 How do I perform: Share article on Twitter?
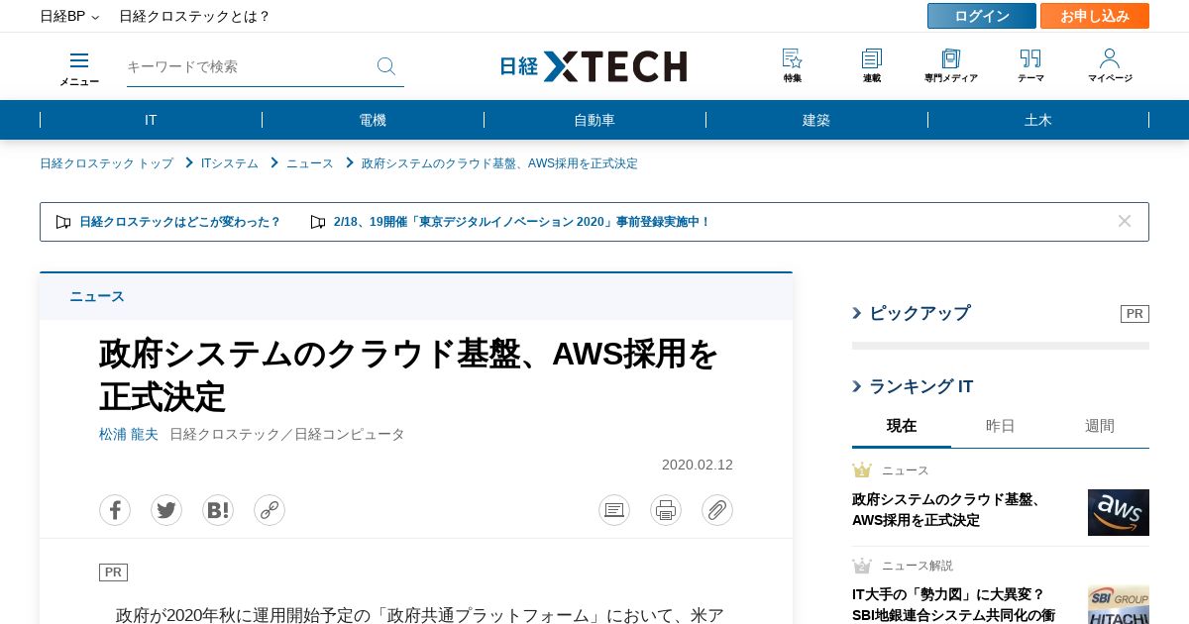click(166, 510)
